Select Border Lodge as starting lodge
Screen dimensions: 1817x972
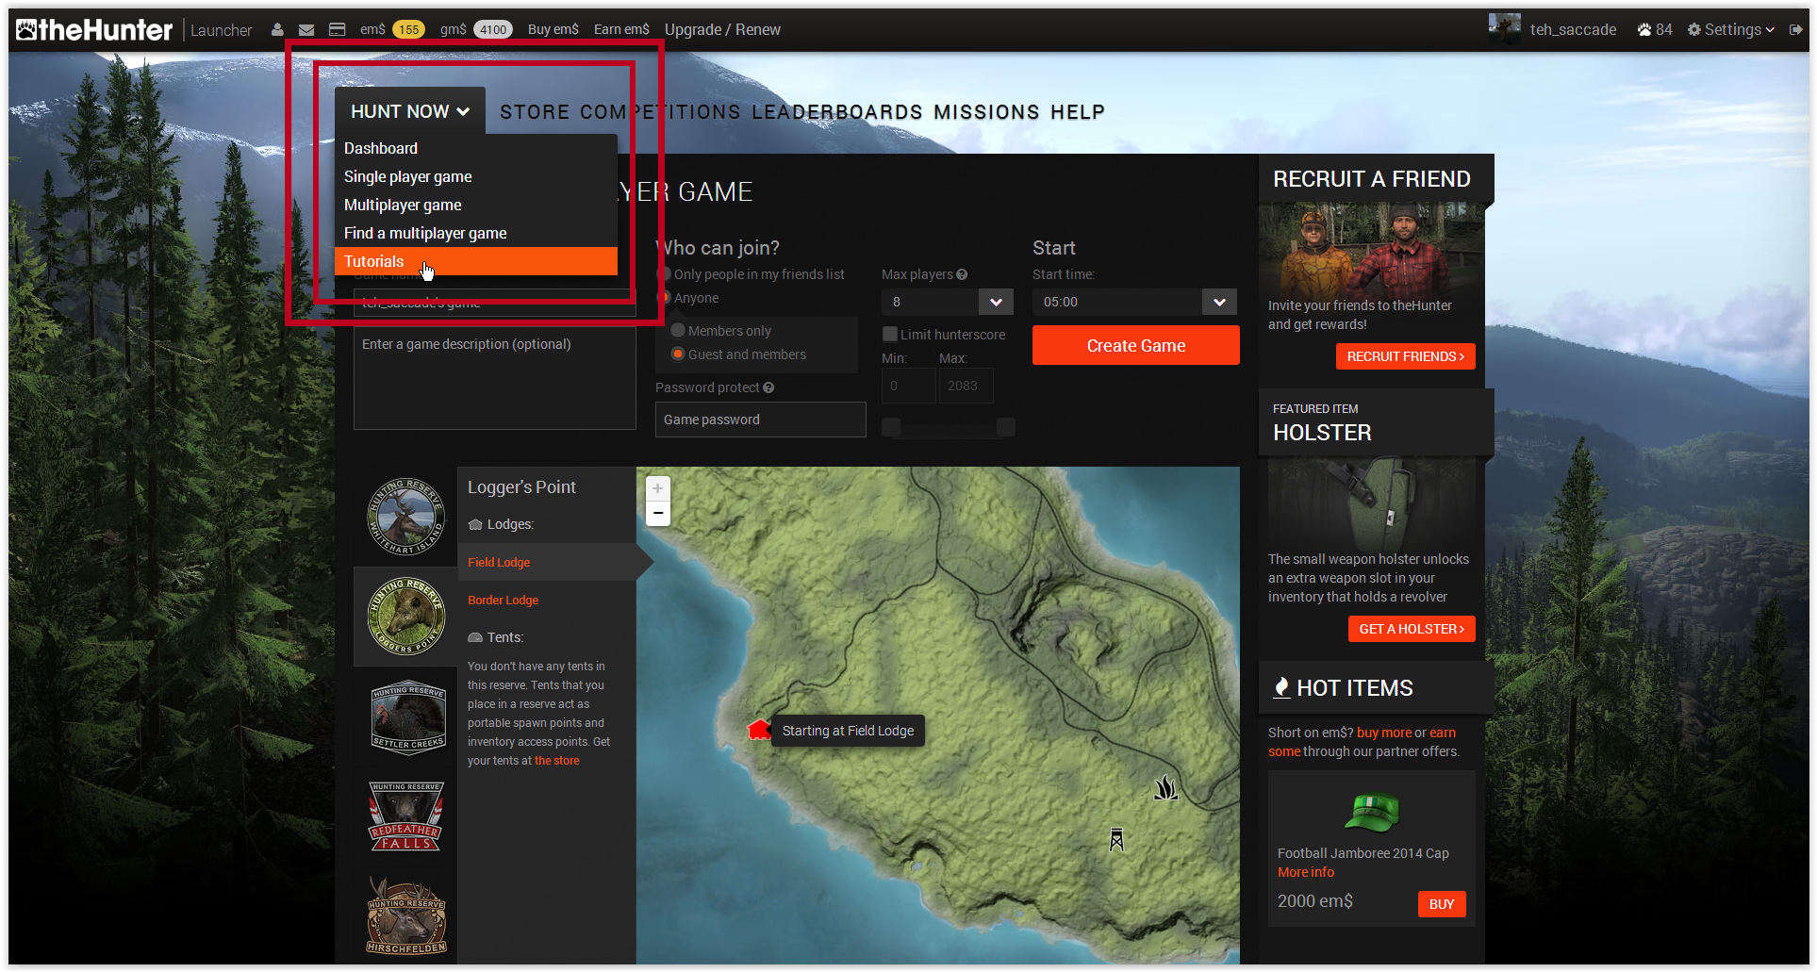(504, 601)
